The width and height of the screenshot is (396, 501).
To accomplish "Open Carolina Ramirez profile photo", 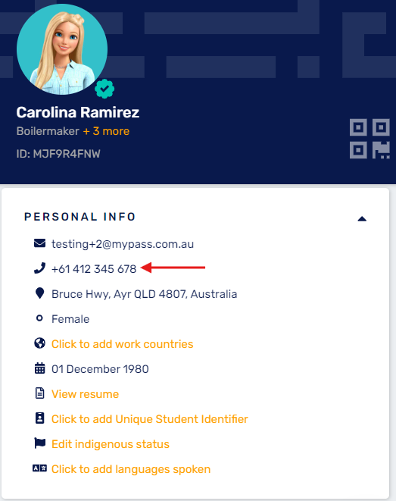I will pos(62,49).
